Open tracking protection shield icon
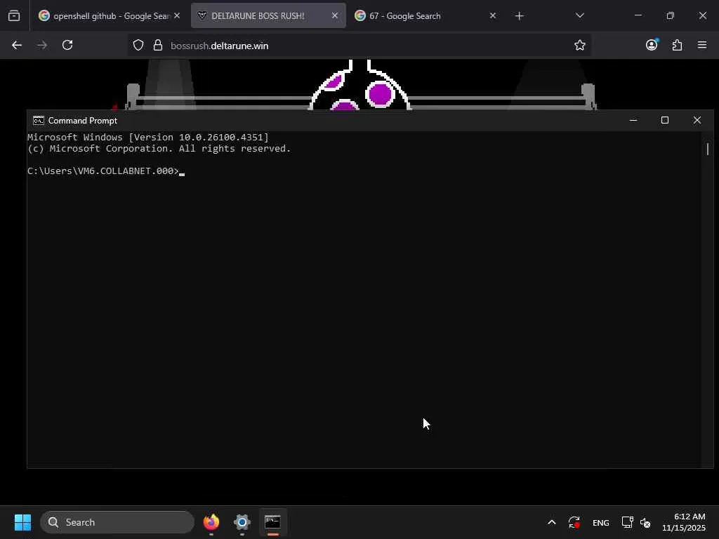Viewport: 719px width, 539px height. point(138,46)
